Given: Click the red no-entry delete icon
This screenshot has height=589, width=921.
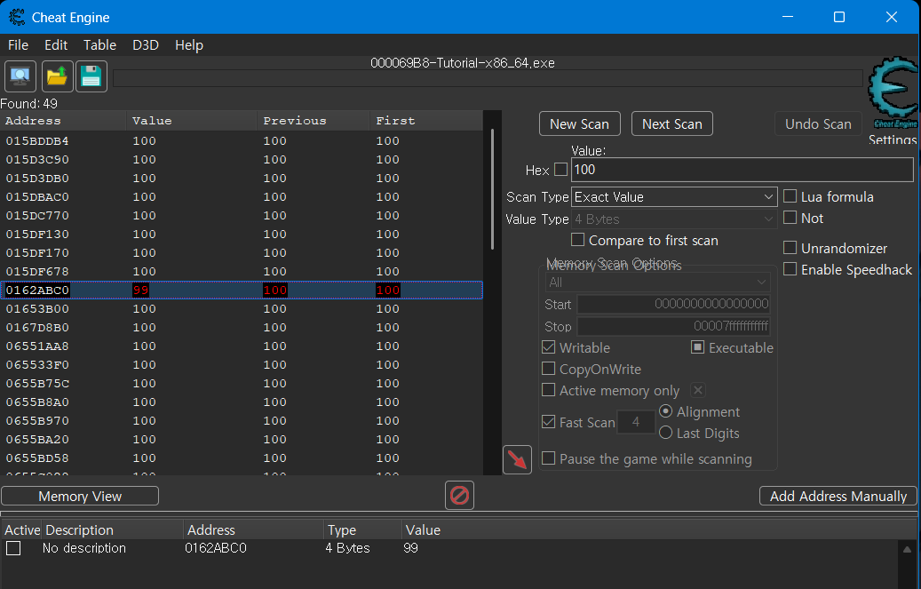Looking at the screenshot, I should [x=459, y=496].
